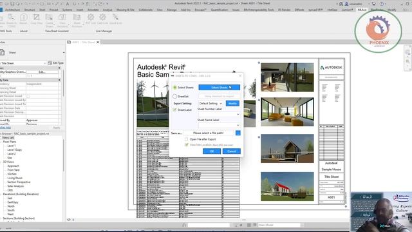Click the Edit Type button

tap(56, 63)
